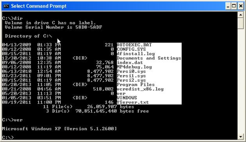
Task: Click the CONFIG.SYS file name
Action: [131, 49]
